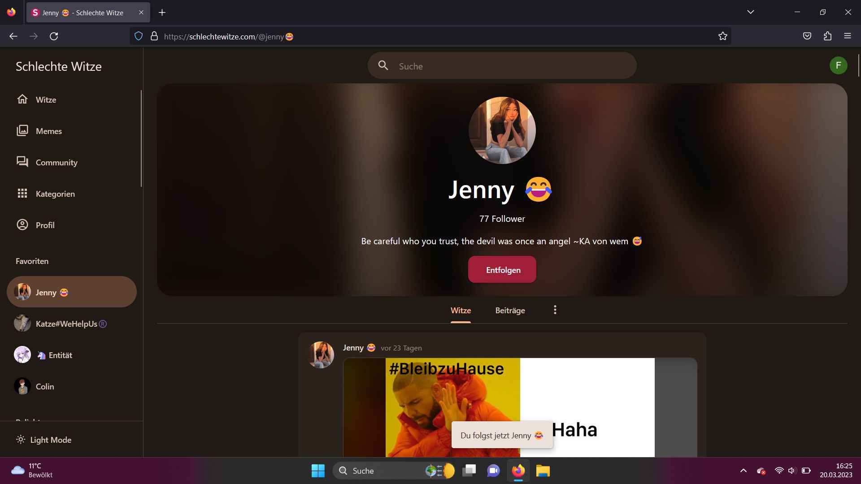Open Katze#WeHelpUs favorite profile
Screen dimensions: 861x484
click(x=66, y=324)
